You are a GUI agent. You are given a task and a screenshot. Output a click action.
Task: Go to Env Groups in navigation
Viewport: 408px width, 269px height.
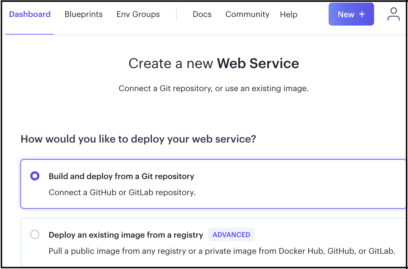tap(138, 14)
